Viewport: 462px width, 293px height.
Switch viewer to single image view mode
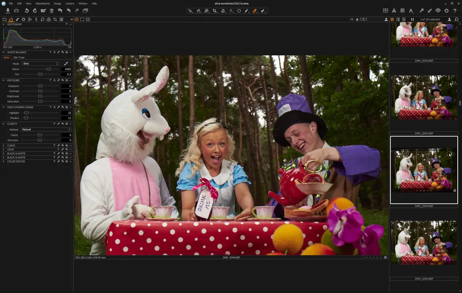click(82, 20)
